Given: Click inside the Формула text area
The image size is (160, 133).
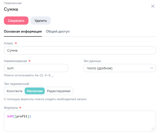Looking at the screenshot, I should click(x=80, y=123).
